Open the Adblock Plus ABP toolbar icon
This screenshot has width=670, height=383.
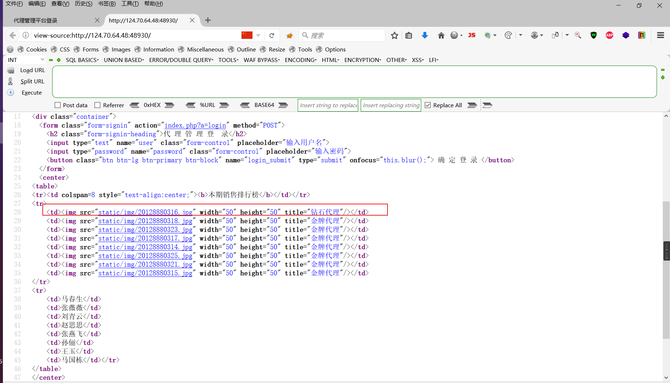click(x=610, y=35)
